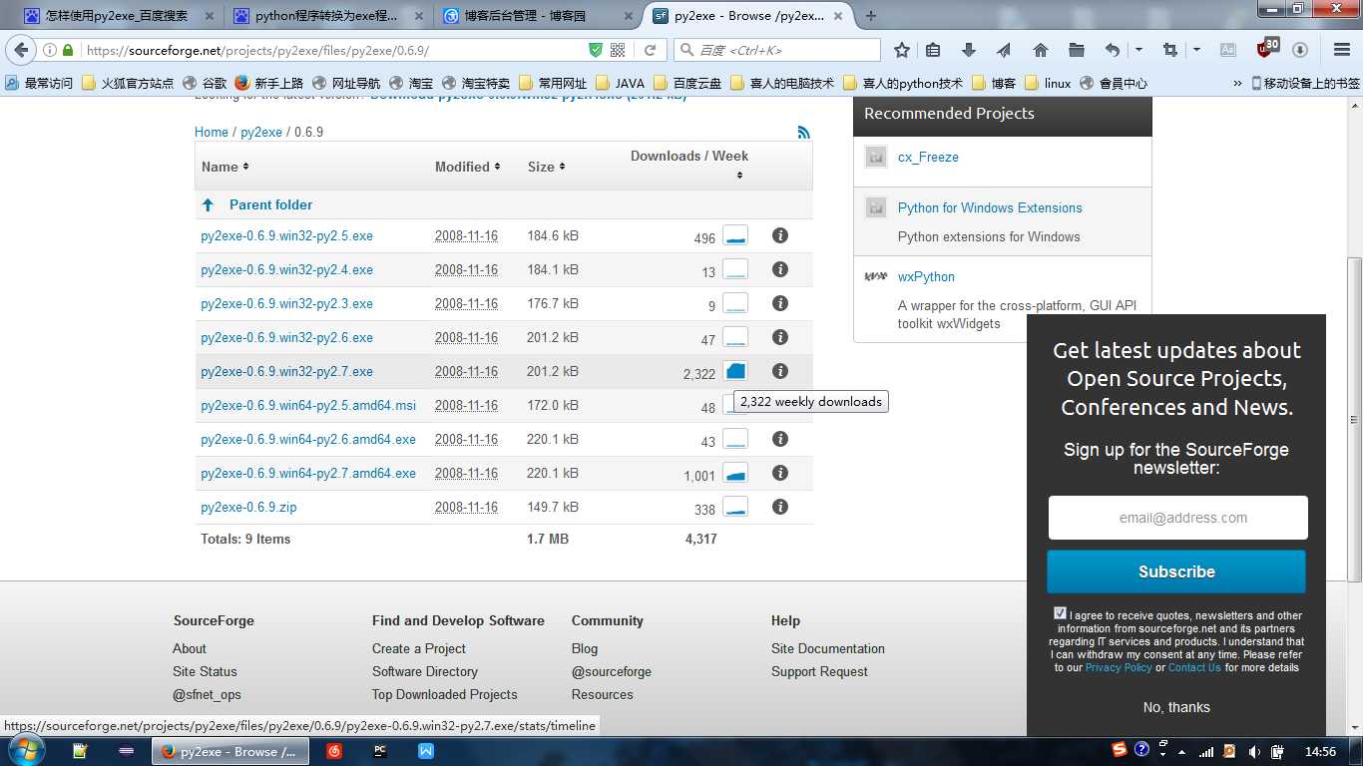1363x766 pixels.
Task: Open the cx_Freeze recommended project
Action: tap(928, 157)
